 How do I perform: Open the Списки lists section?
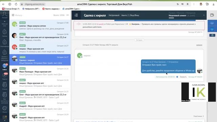(4, 86)
